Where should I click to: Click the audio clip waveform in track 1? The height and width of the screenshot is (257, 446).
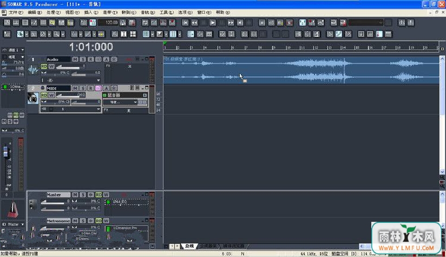301,70
